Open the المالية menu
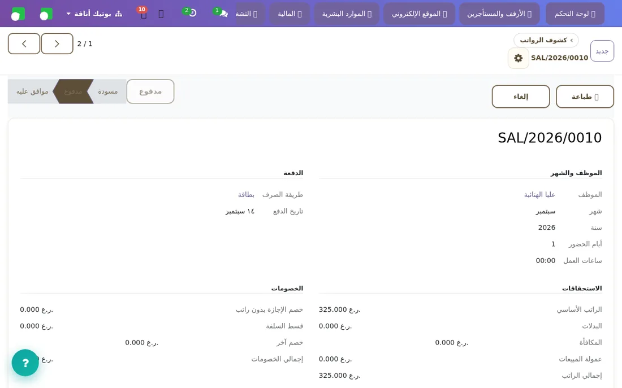 click(290, 14)
